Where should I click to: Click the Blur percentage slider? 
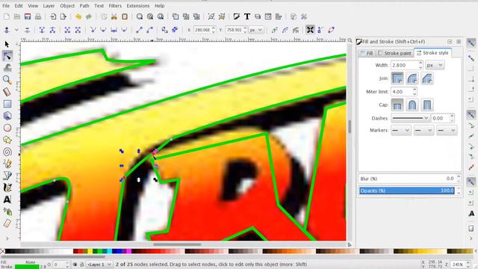tap(406, 179)
